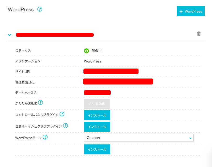Open help for コントロールパネルプラグイン

(x=62, y=114)
